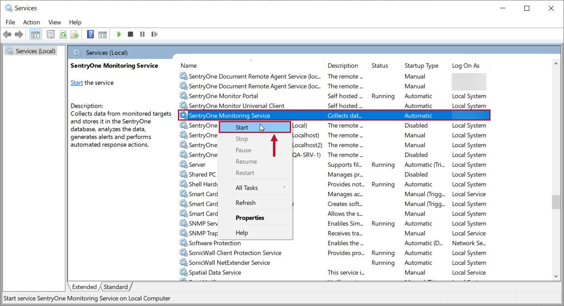Click the Refresh icon in the toolbar
Viewport: 564px width, 306px height.
(63, 34)
